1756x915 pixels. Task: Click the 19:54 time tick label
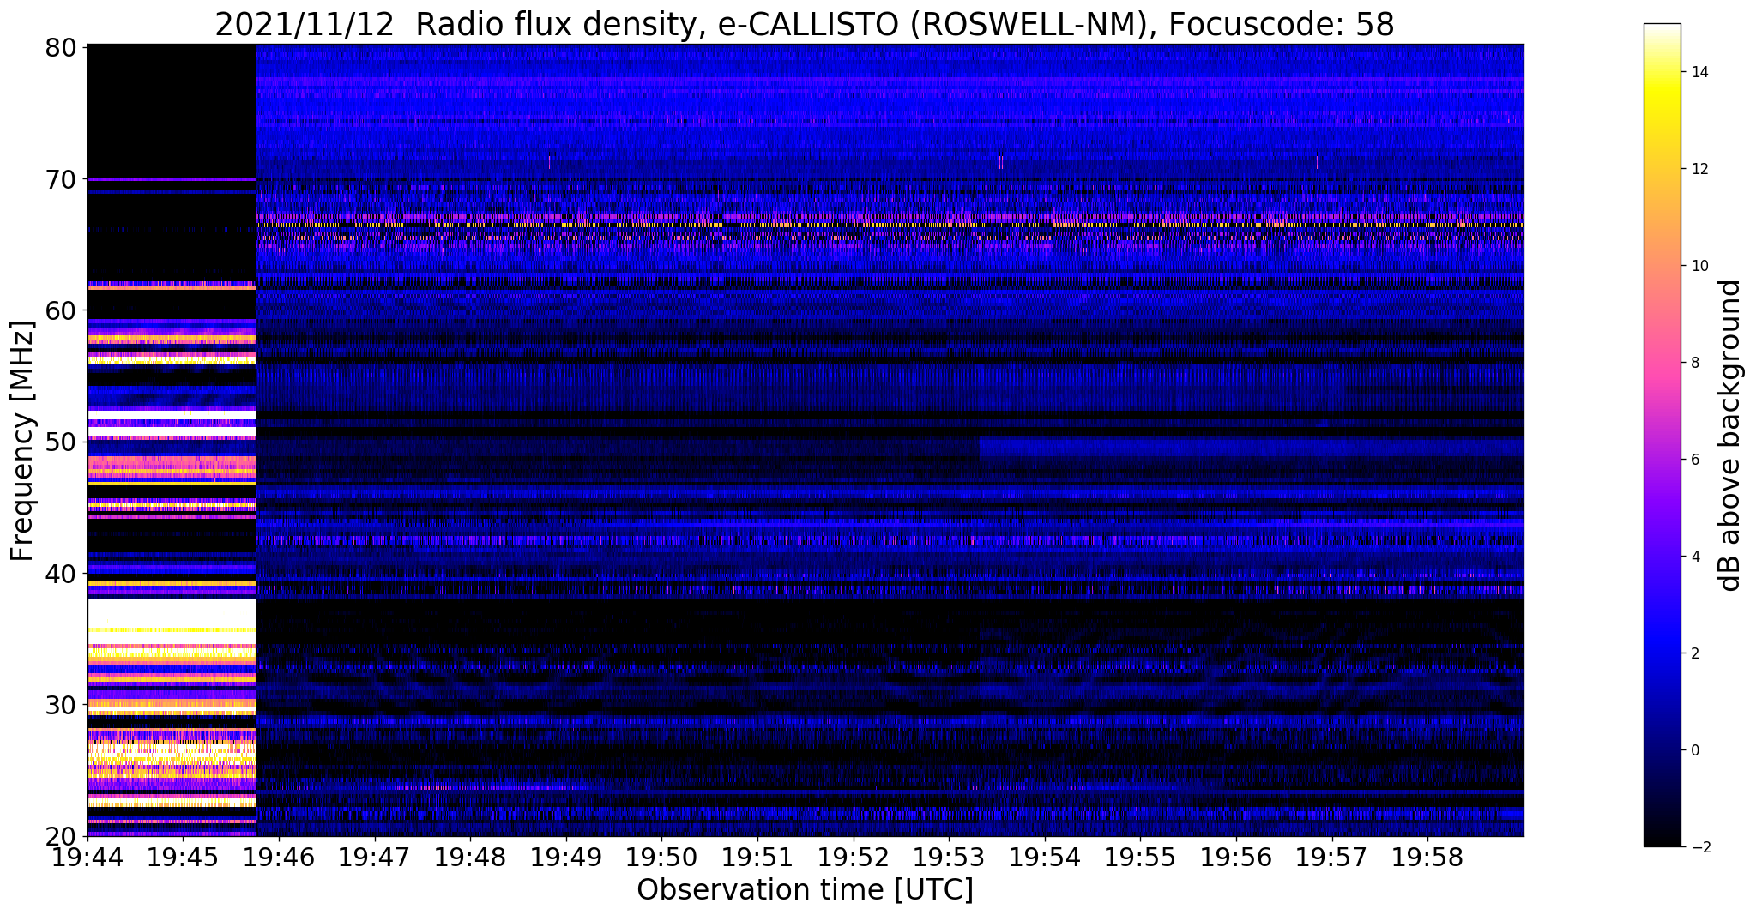pyautogui.click(x=1045, y=858)
